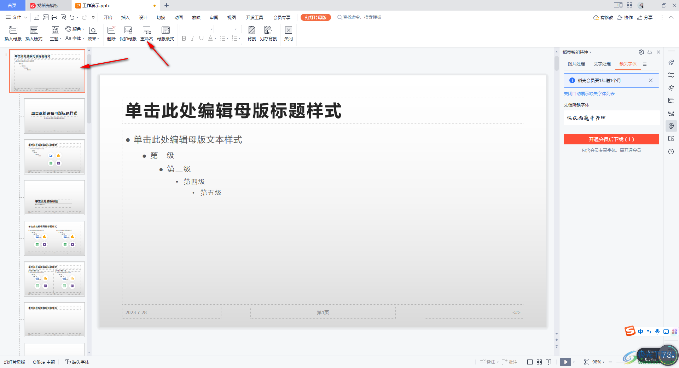Switch to Text Processing (文字处理) tab

(602, 64)
